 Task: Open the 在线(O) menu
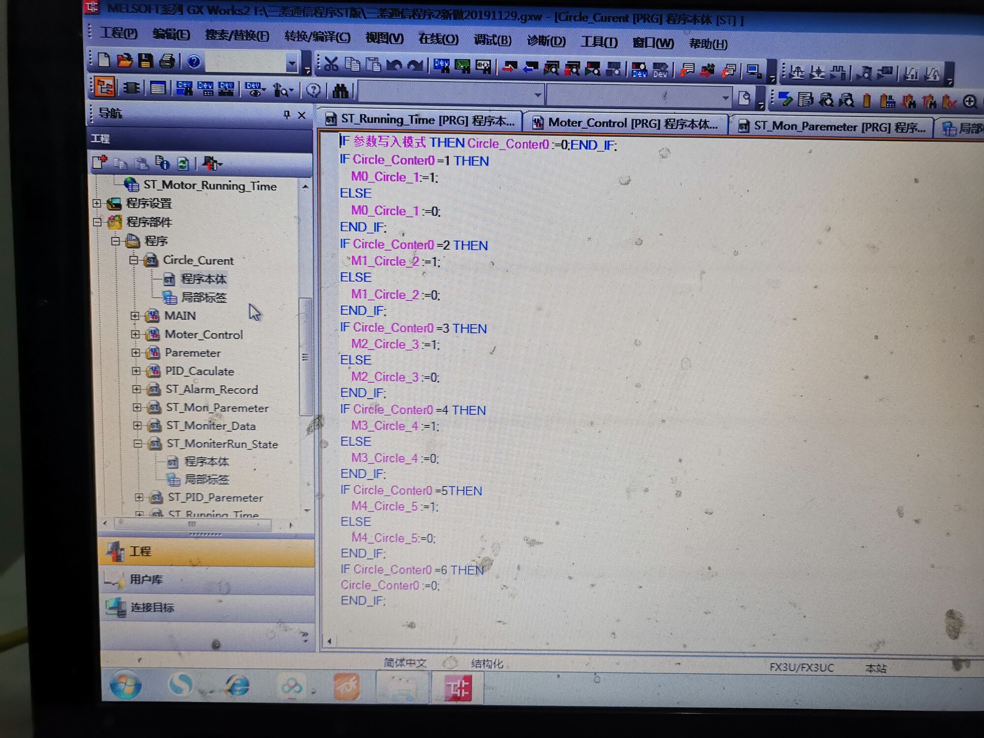(x=438, y=39)
